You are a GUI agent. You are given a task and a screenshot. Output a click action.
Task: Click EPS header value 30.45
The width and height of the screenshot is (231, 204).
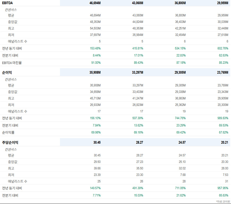tap(97, 143)
